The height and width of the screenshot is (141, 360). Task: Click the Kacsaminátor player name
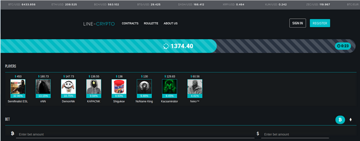click(169, 101)
